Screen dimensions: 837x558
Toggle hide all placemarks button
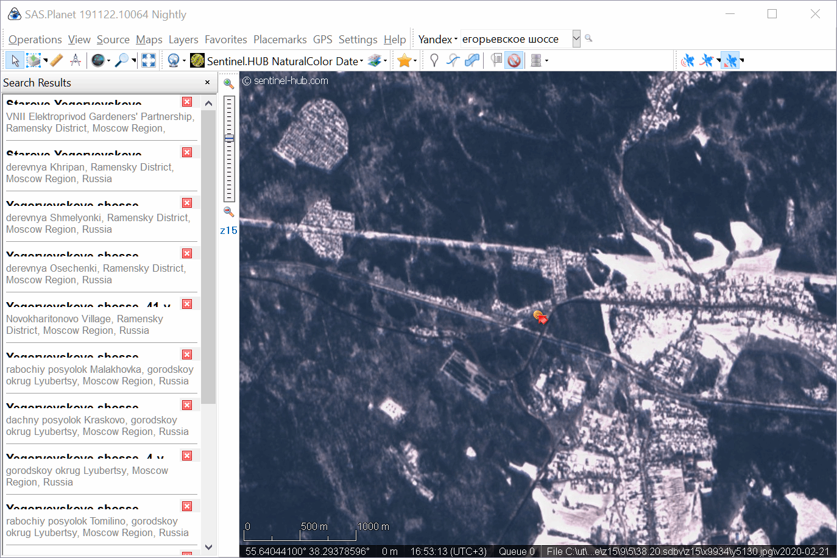click(x=514, y=60)
